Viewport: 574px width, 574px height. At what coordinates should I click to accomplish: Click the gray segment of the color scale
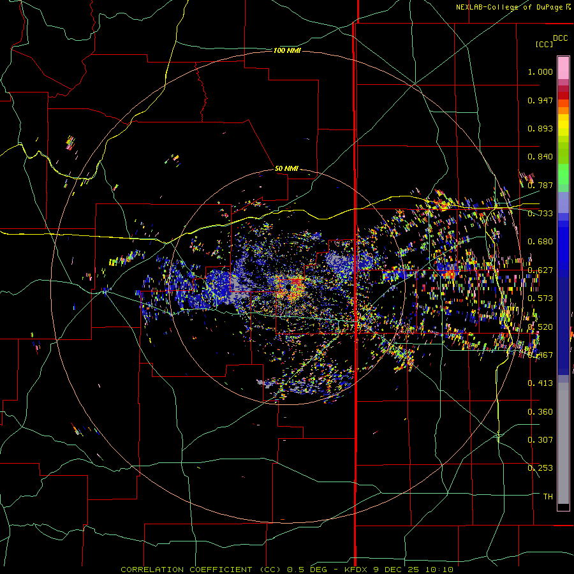pos(563,443)
